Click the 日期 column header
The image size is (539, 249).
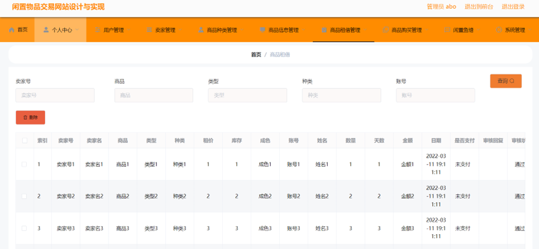point(436,140)
